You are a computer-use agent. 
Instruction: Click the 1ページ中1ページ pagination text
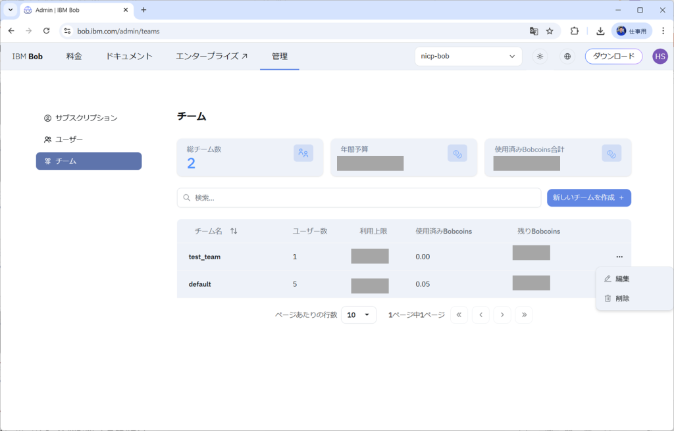click(x=417, y=315)
